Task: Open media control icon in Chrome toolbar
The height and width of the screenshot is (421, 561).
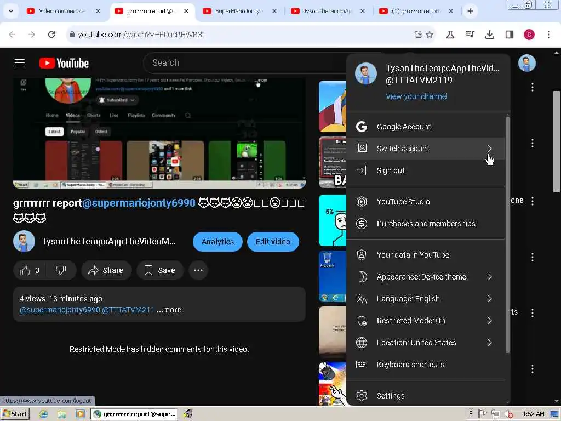Action: (x=470, y=35)
